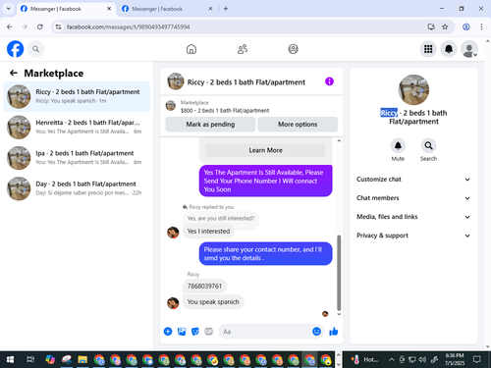
Task: Click the chat scrollbar thumb
Action: pos(339,273)
